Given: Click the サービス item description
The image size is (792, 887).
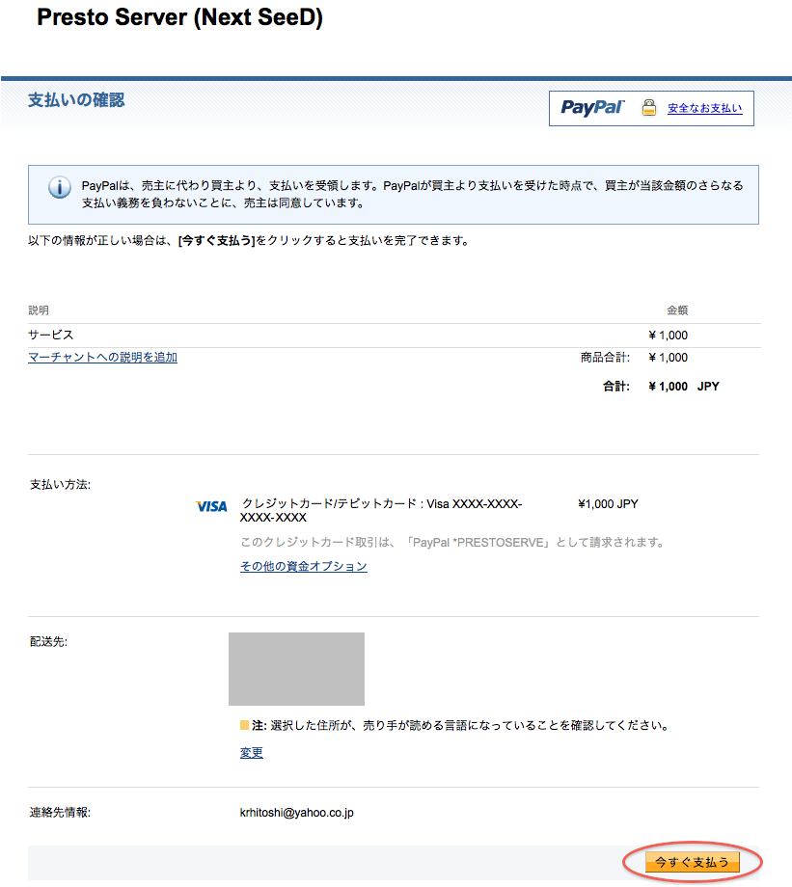Looking at the screenshot, I should tap(51, 335).
